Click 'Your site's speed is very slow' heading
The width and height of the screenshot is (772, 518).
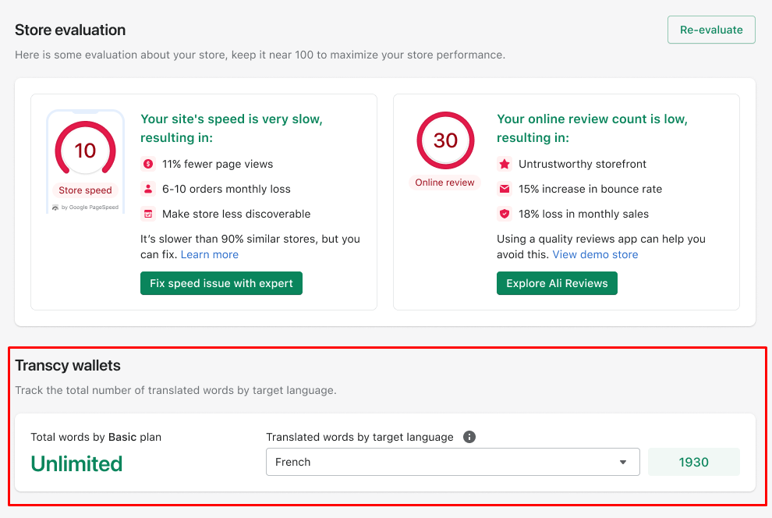click(x=232, y=128)
